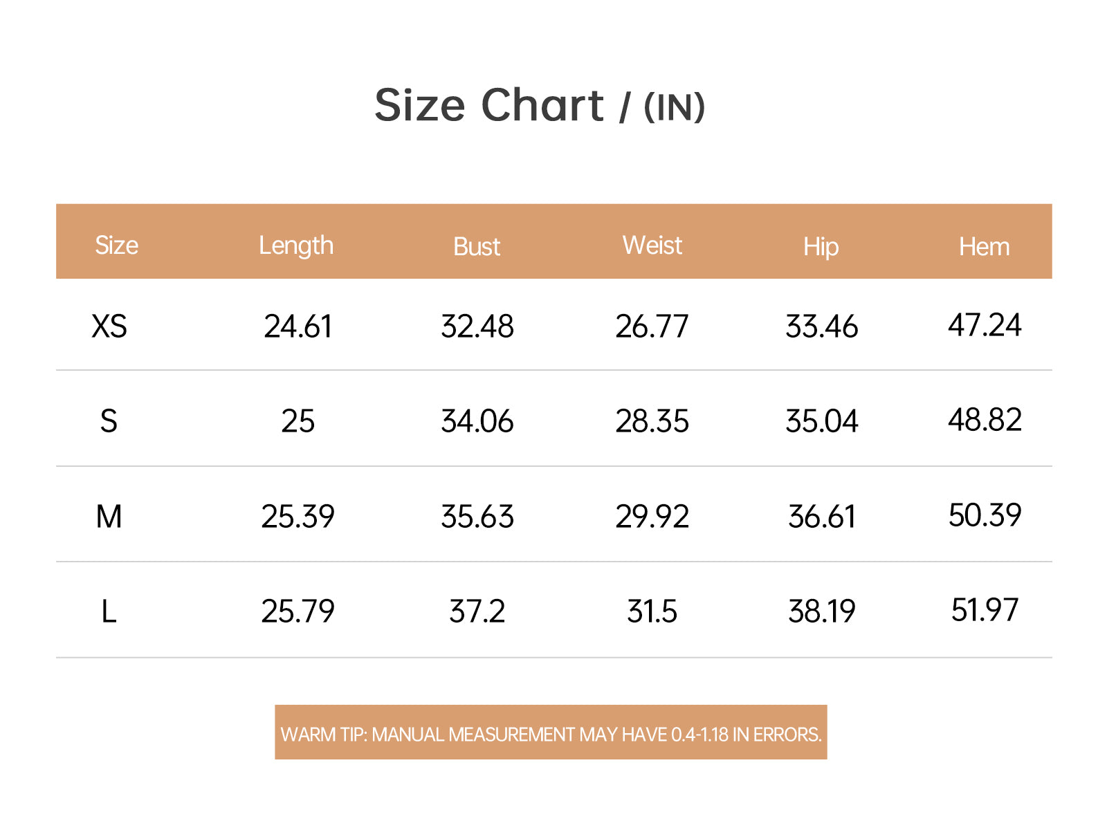This screenshot has height=830, width=1107.
Task: Click the Length column header
Action: 296,246
